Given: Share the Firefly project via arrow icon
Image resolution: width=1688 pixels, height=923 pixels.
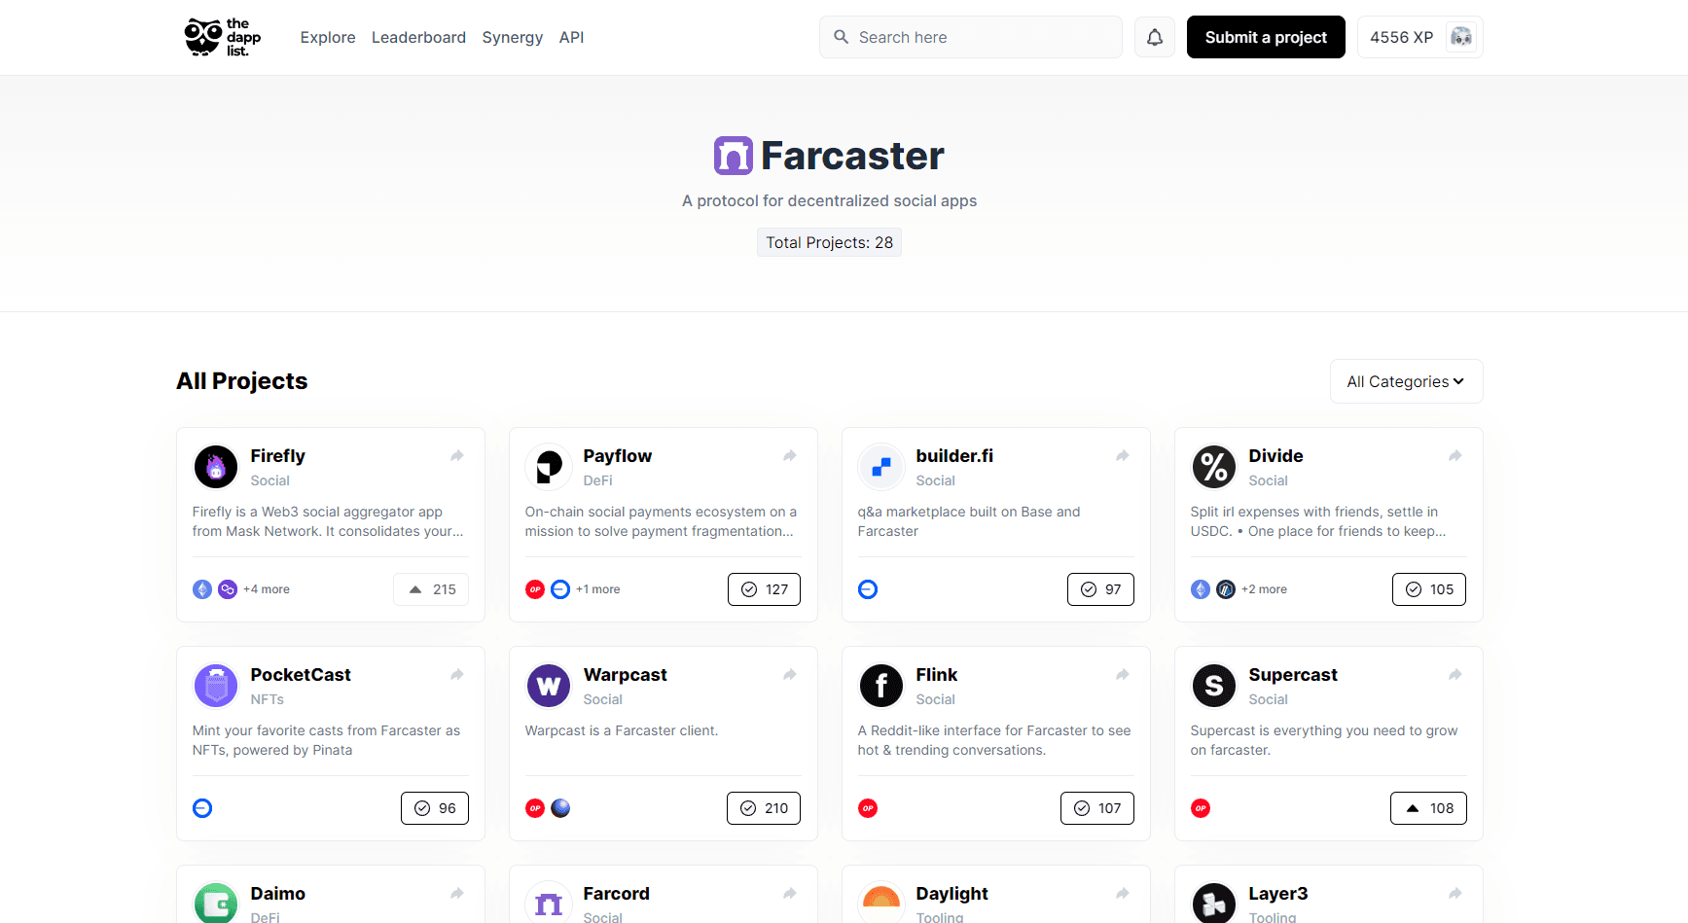Looking at the screenshot, I should click(x=457, y=456).
